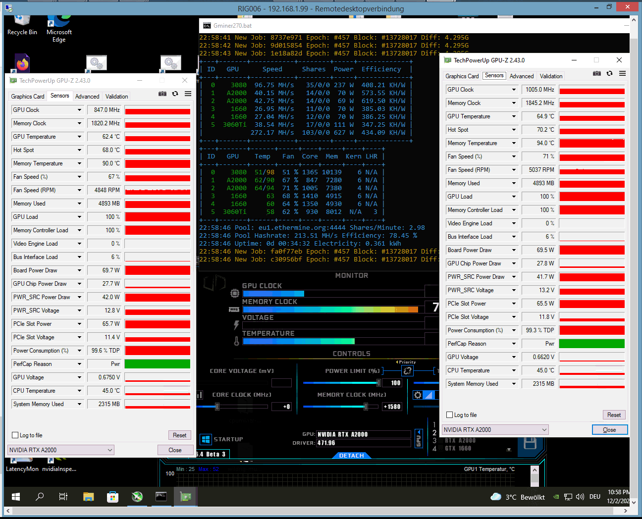Open LatencyMon desktop shortcut
The height and width of the screenshot is (519, 642).
[22, 466]
